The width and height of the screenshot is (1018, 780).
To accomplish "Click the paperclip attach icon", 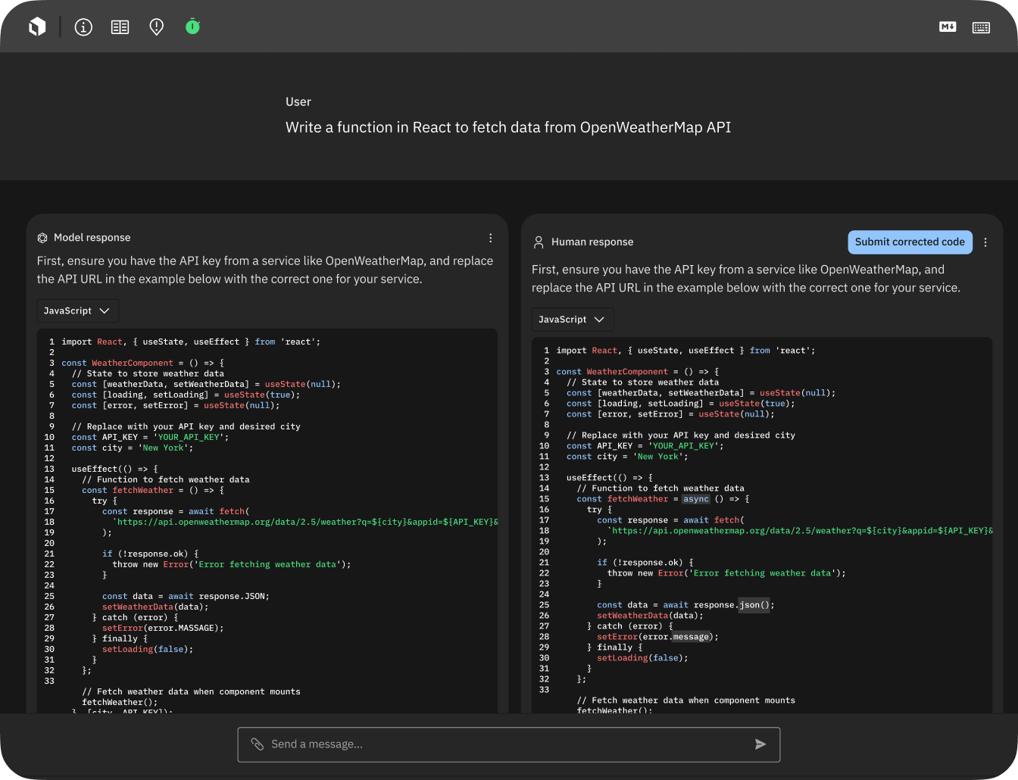I will tap(258, 744).
